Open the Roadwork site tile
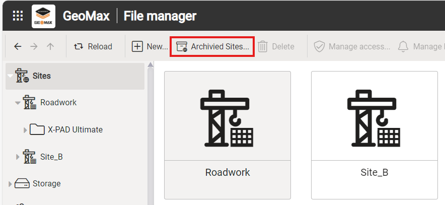This screenshot has width=445, height=205. point(228,134)
